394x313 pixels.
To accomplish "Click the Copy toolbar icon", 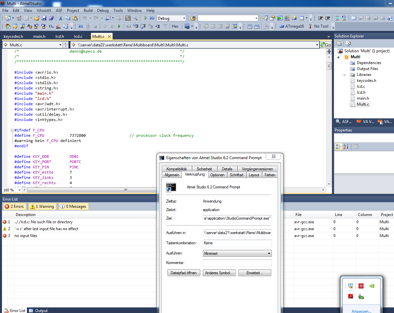I will tap(68, 18).
